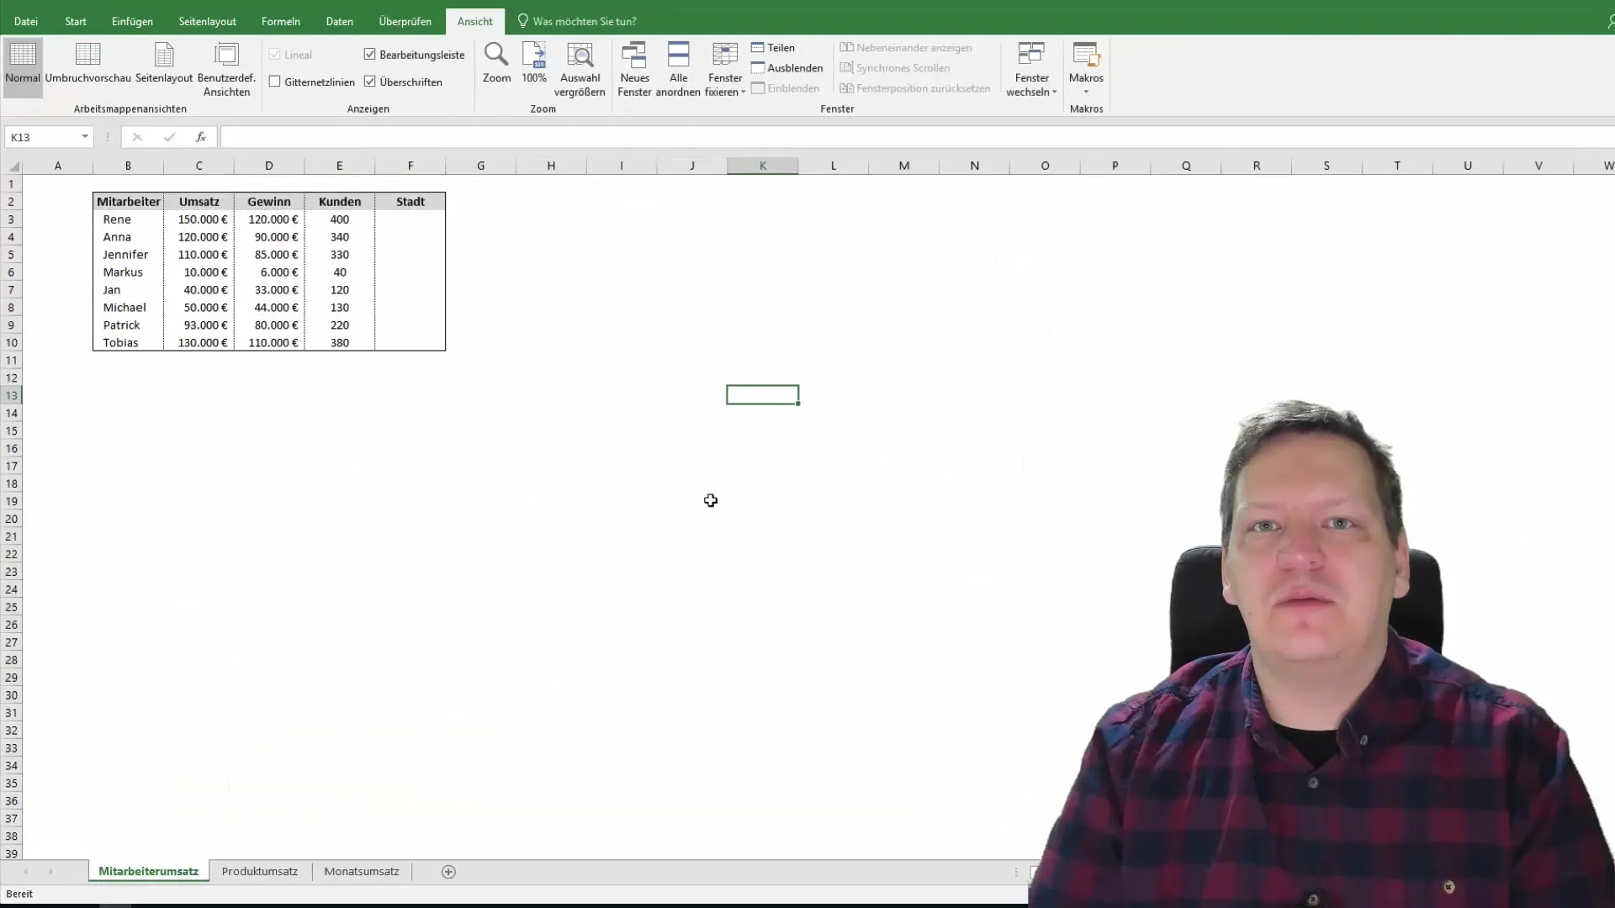Toggle the Überschriften checkbox

(x=369, y=82)
